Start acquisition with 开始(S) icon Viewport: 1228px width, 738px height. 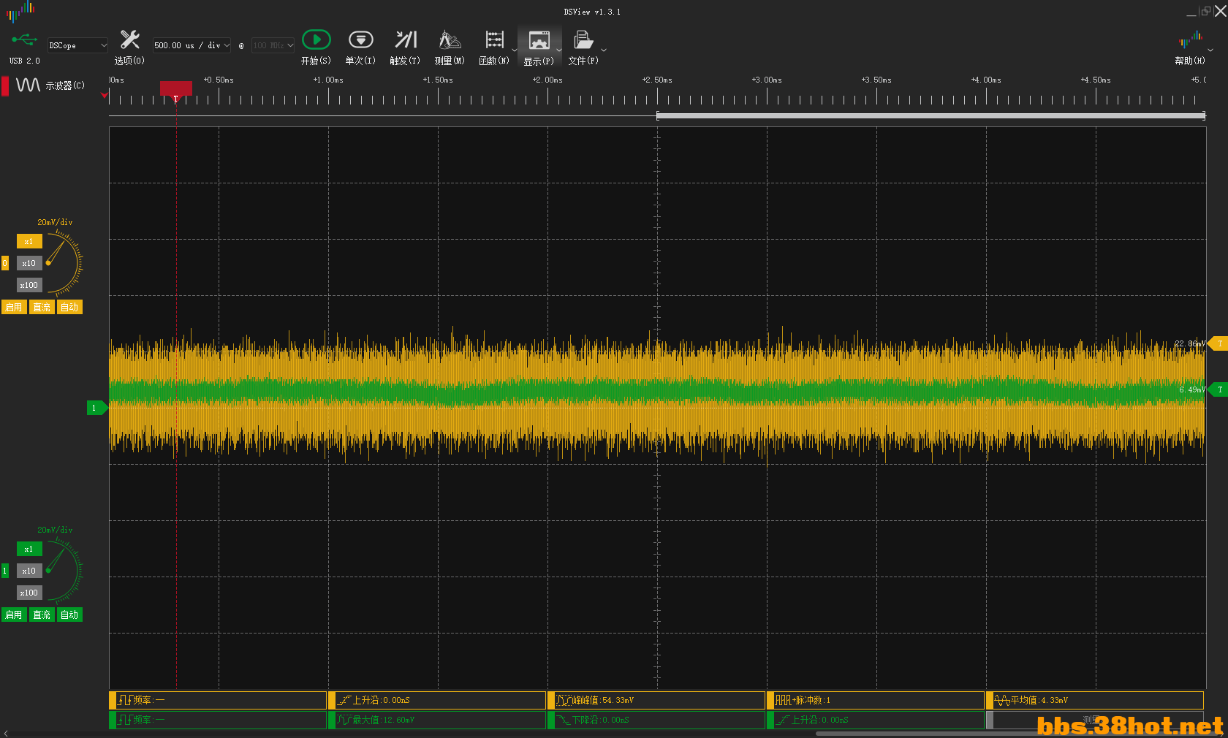tap(317, 39)
